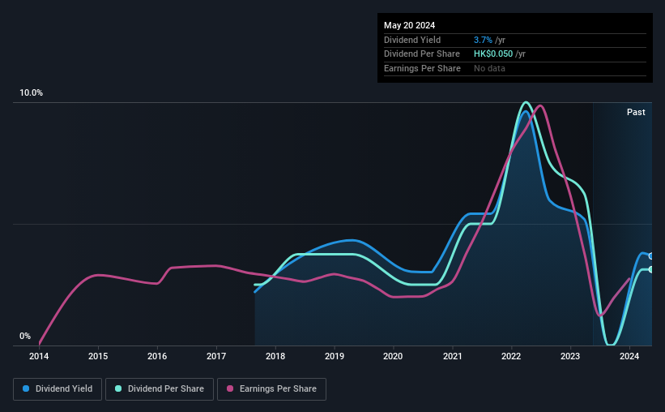Viewport: 665px width, 412px height.
Task: Click the pink Earnings Per Share legend dot
Action: pyautogui.click(x=230, y=388)
